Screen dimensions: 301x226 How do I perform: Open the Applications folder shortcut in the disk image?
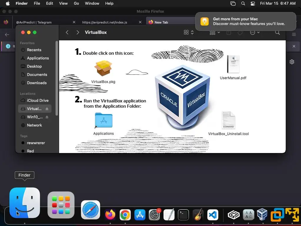click(103, 120)
